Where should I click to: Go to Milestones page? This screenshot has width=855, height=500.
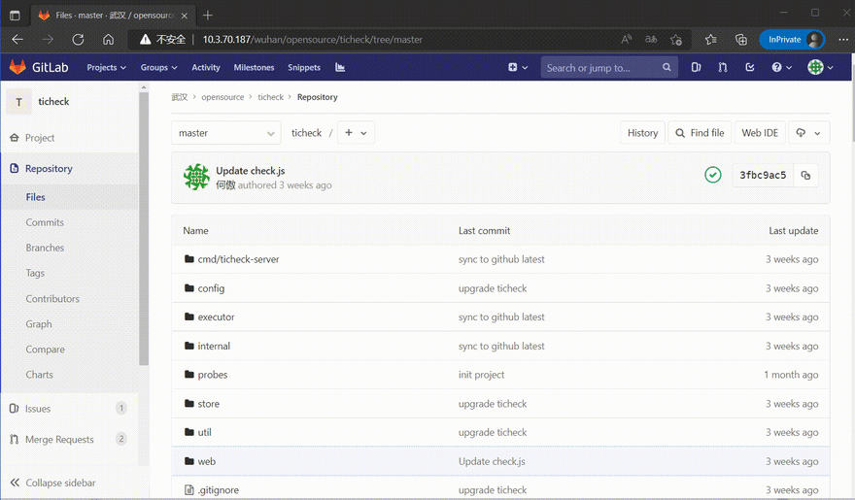point(254,68)
